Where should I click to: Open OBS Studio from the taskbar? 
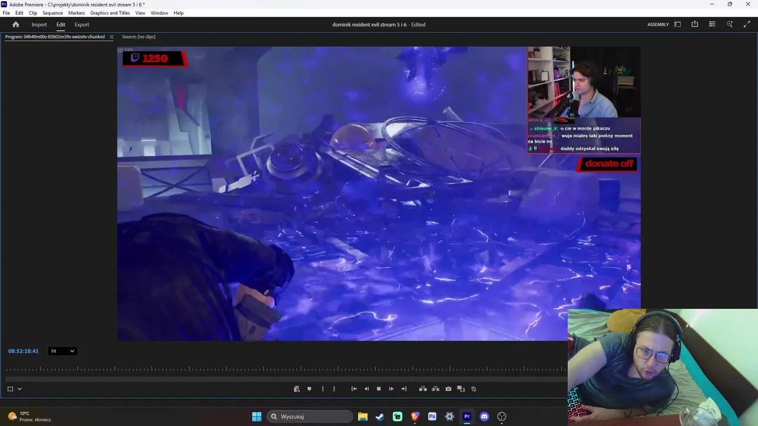(502, 417)
